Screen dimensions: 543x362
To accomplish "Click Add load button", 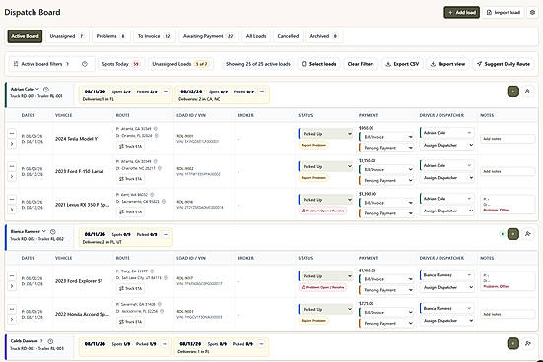I will [x=462, y=13].
